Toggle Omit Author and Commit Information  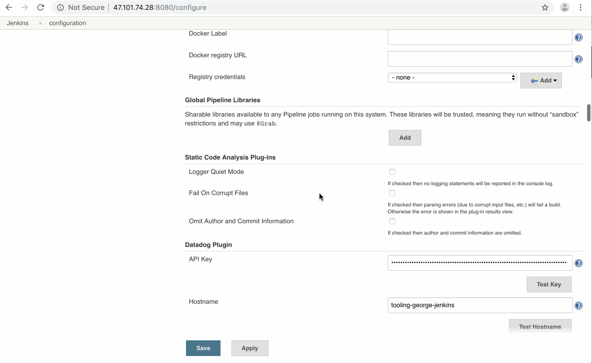(x=392, y=221)
